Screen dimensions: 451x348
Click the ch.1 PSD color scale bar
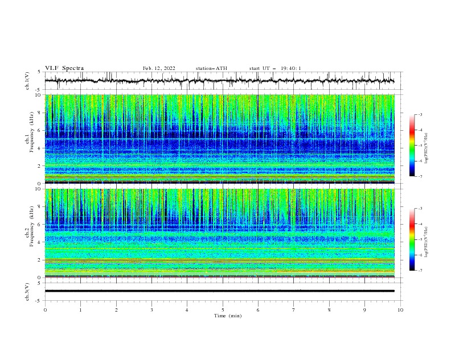pos(412,146)
